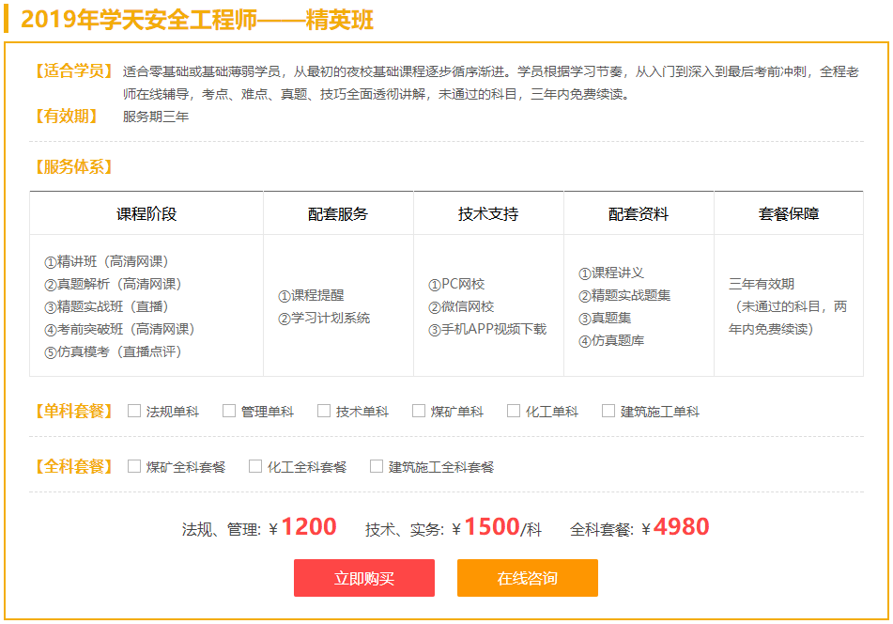Image resolution: width=893 pixels, height=624 pixels.
Task: Click the red 立即购买 button
Action: click(364, 578)
